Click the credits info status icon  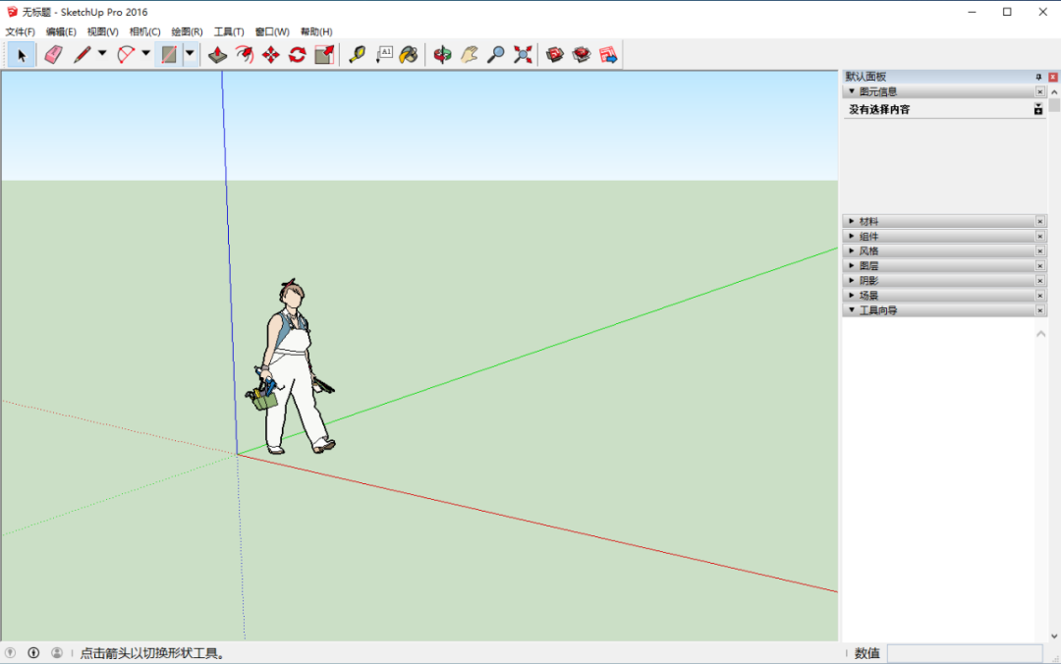point(33,652)
